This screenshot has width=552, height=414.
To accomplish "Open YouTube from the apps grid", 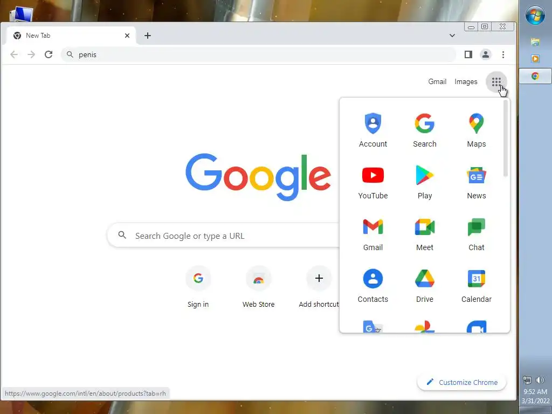I will pyautogui.click(x=373, y=182).
